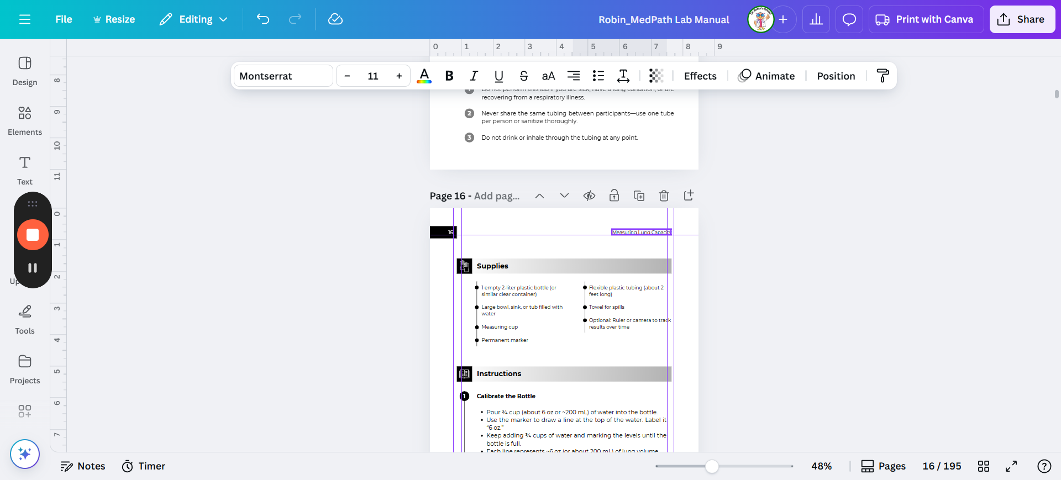The height and width of the screenshot is (480, 1061).
Task: Click the strikethrough icon
Action: (x=523, y=76)
